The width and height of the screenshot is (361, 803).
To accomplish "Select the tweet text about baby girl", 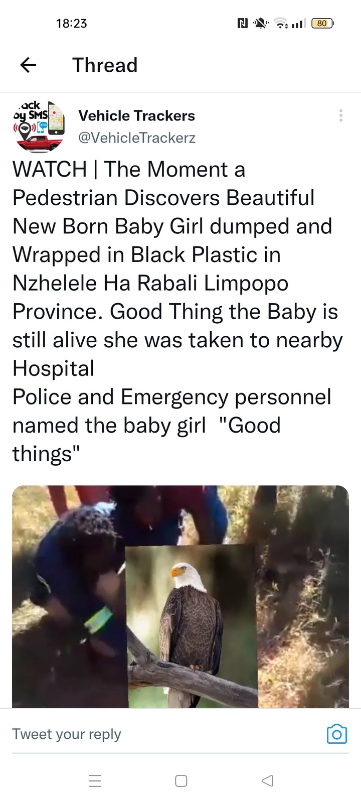I will point(177,311).
